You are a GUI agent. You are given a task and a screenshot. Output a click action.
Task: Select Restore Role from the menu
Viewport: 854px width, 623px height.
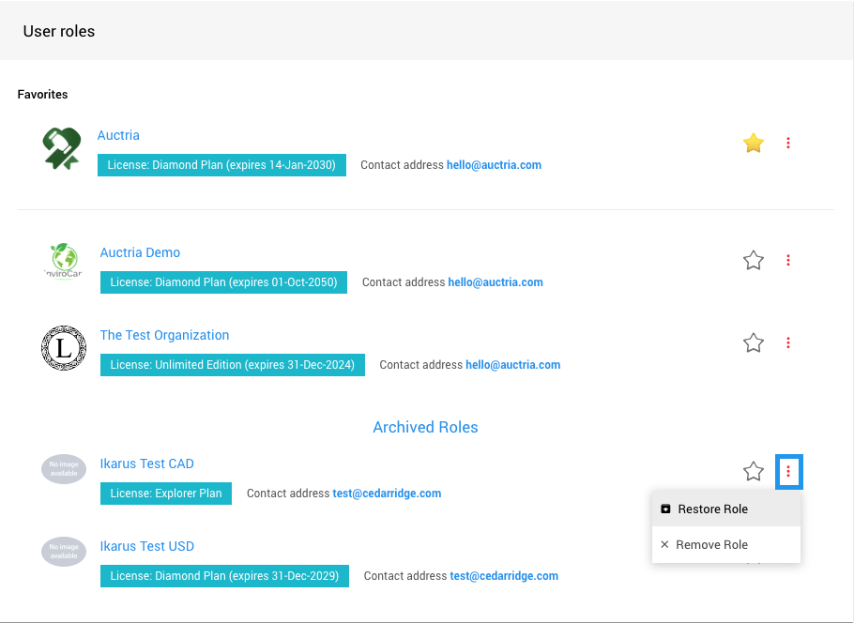click(x=712, y=509)
